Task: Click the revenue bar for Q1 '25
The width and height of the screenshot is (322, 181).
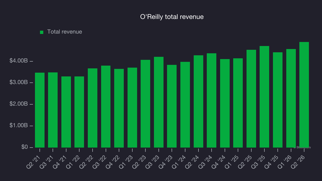Action: click(x=238, y=103)
